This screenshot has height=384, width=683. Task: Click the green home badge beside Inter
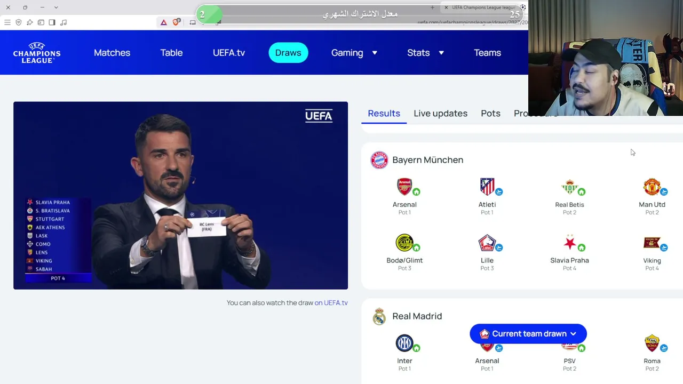coord(416,348)
